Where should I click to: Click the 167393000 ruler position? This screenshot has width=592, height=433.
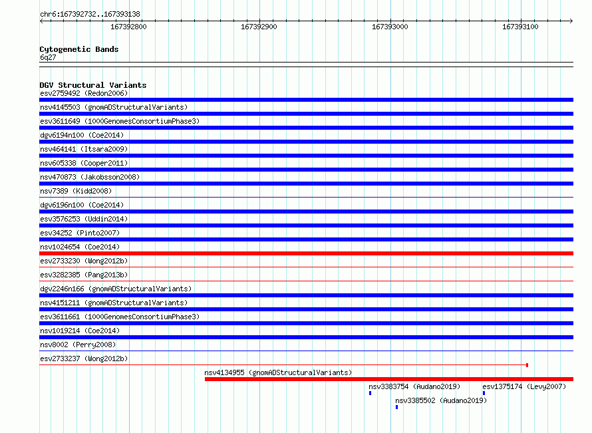click(390, 27)
